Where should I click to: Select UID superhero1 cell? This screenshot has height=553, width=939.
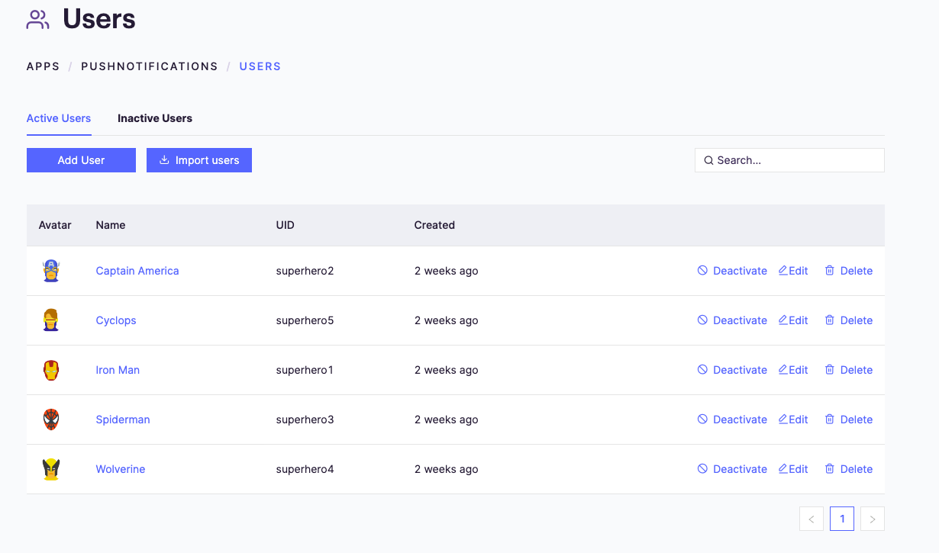click(305, 370)
